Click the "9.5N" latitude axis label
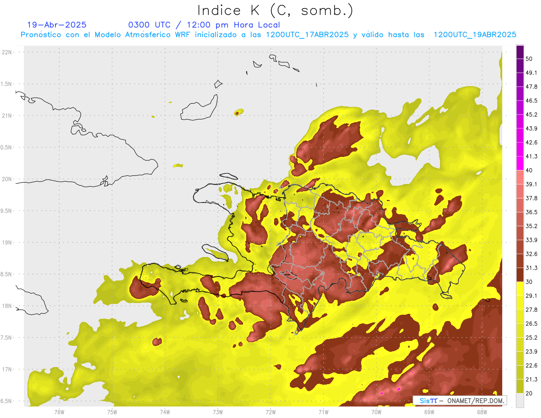 (x=7, y=211)
